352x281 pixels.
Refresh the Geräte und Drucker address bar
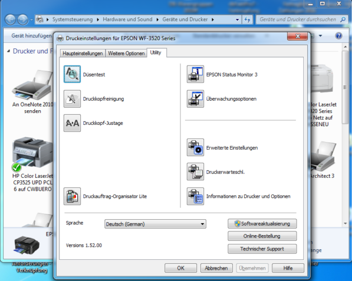coord(248,19)
